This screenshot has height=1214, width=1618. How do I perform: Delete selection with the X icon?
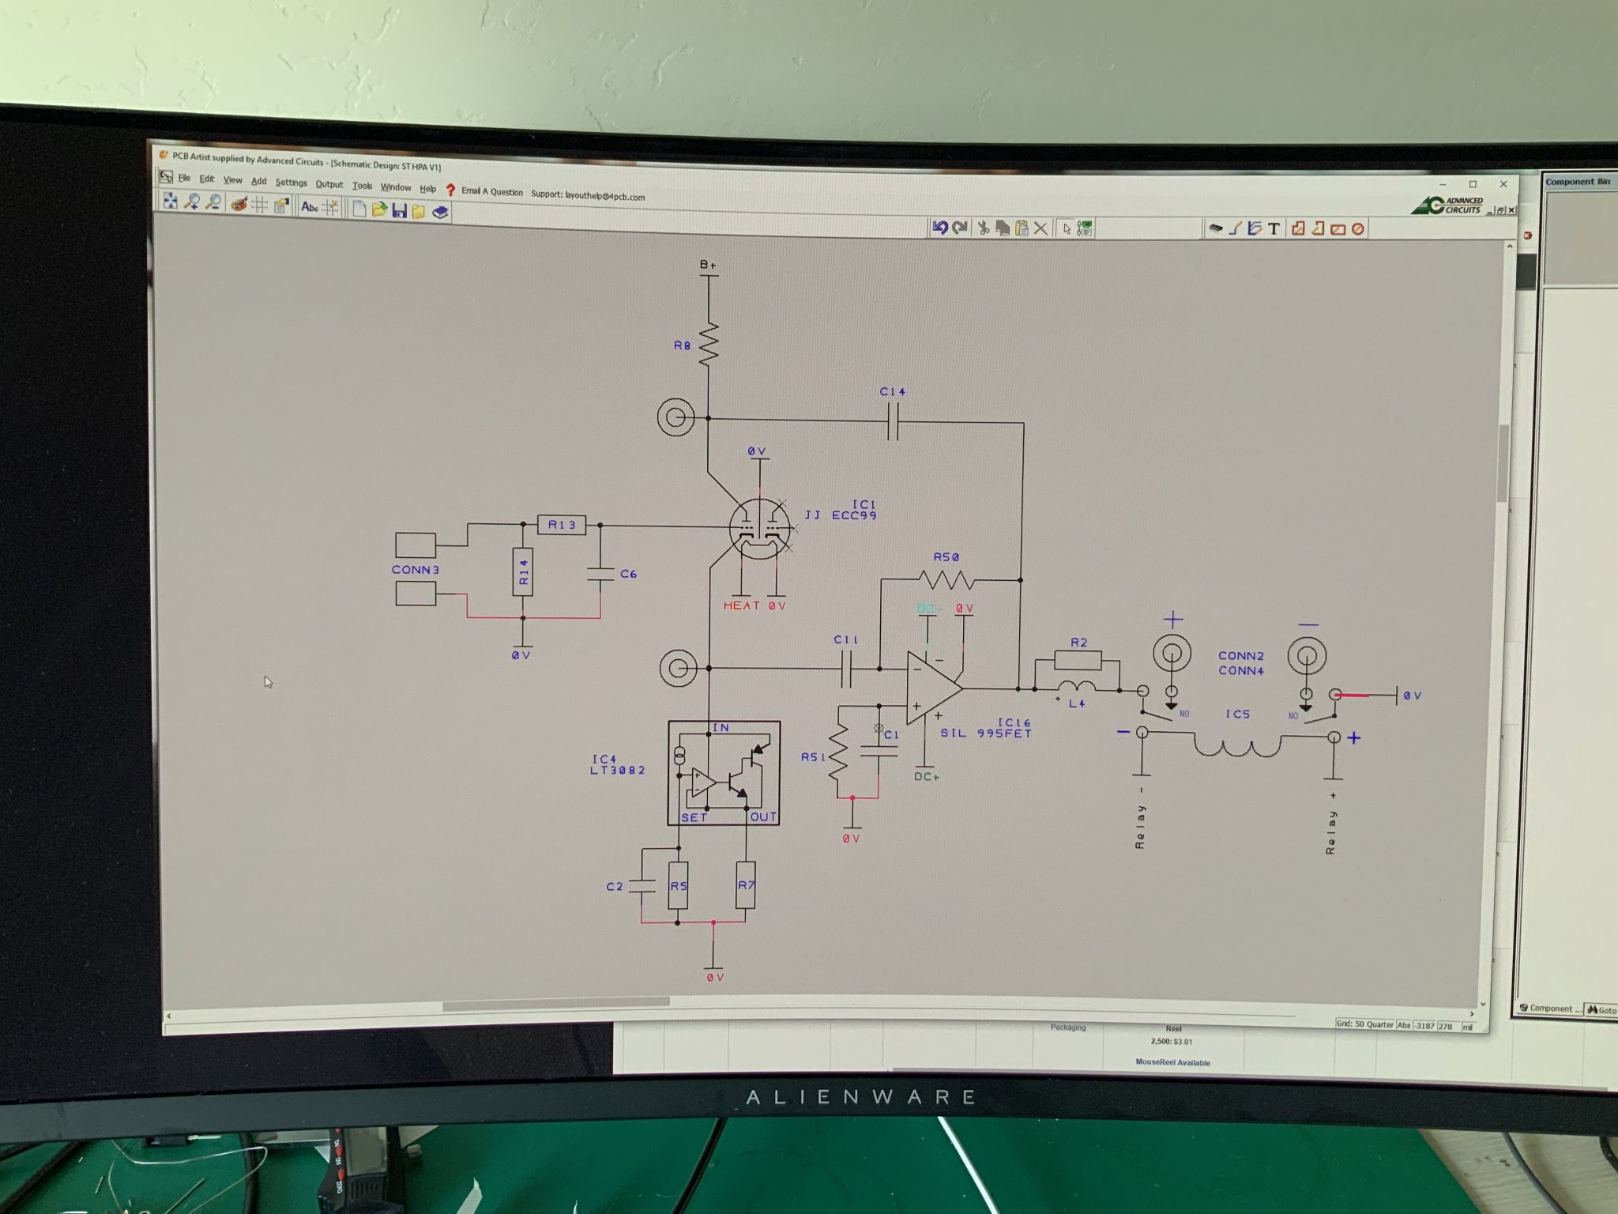pyautogui.click(x=1041, y=228)
